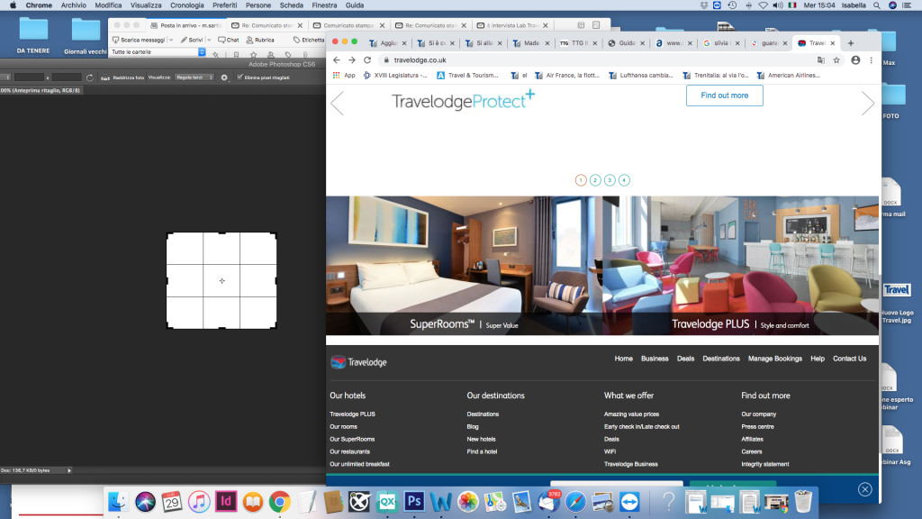Dismiss the bottom banner with X icon
This screenshot has width=922, height=519.
864,489
